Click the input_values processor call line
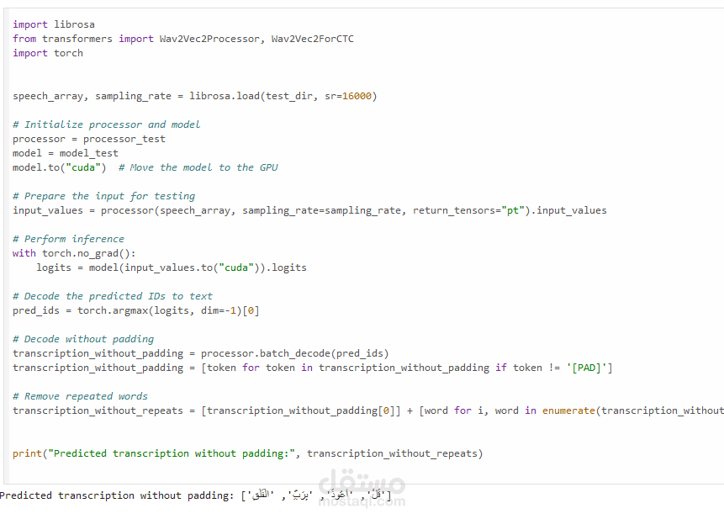The width and height of the screenshot is (724, 519). click(309, 210)
